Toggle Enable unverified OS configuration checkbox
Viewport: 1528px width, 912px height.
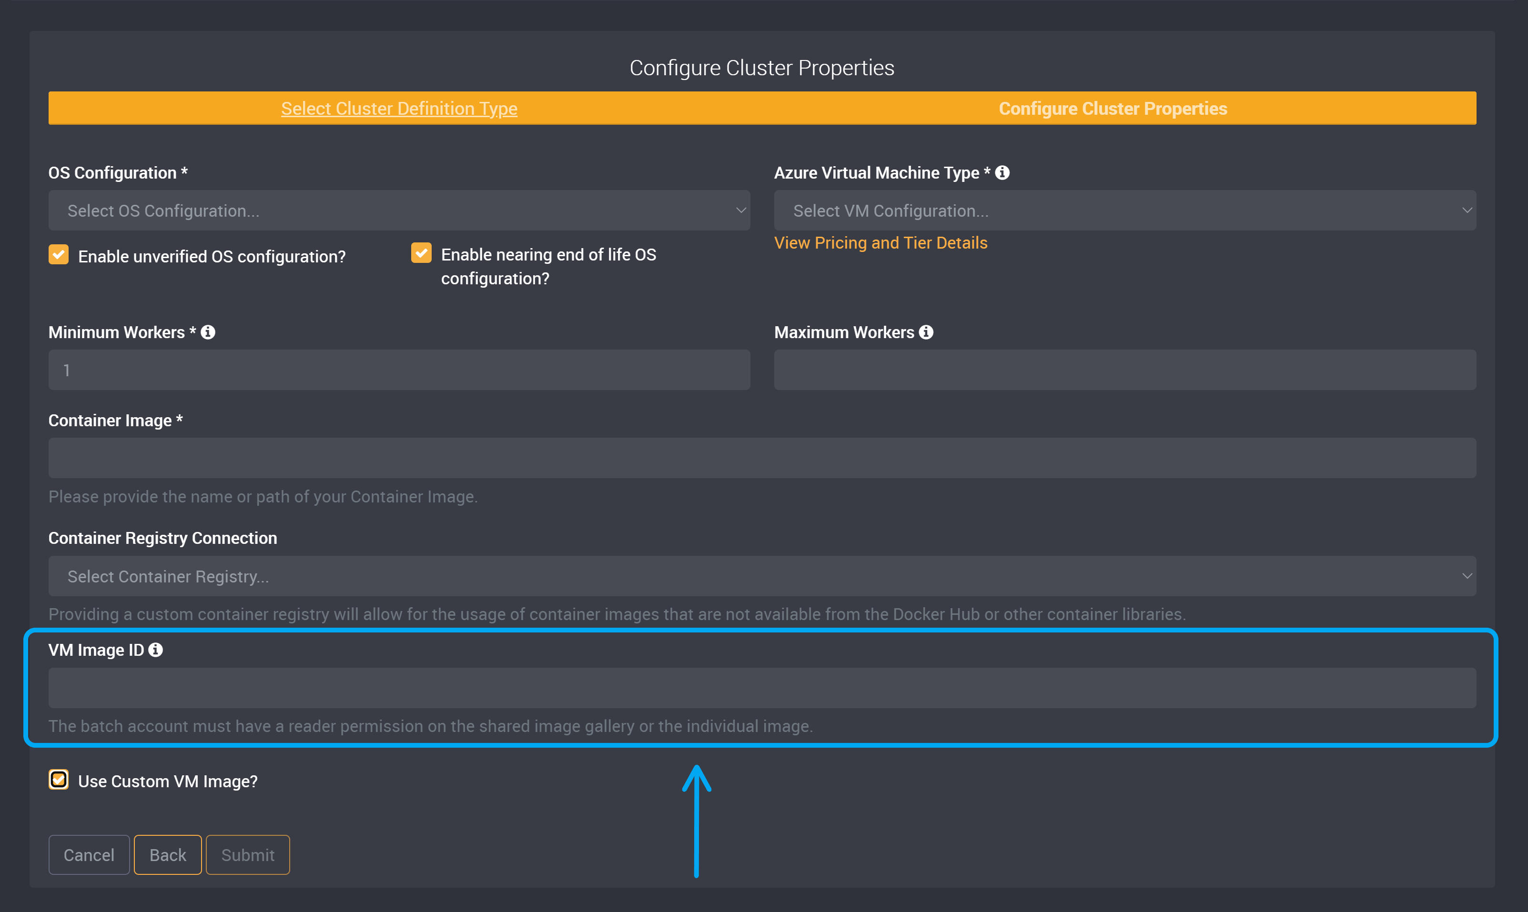coord(59,254)
